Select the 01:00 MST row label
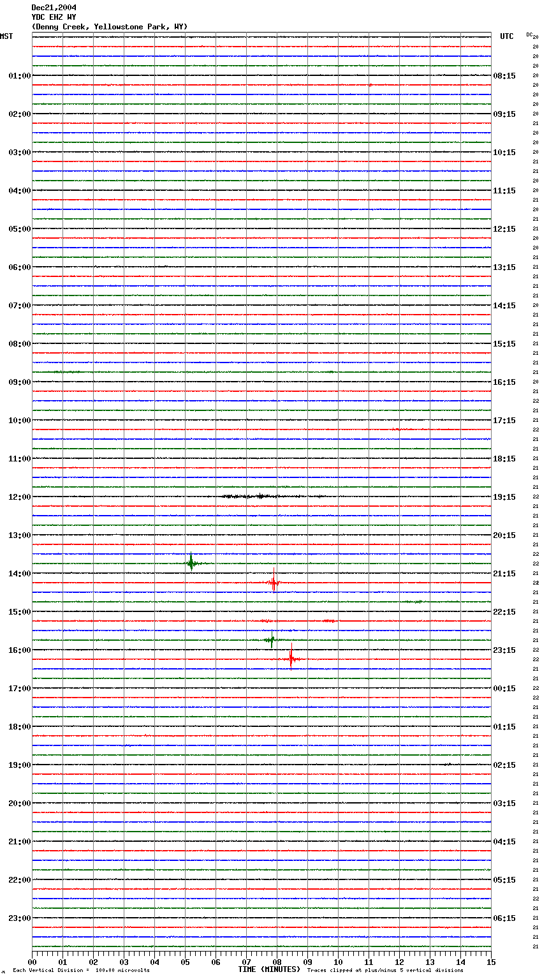Viewport: 542px width, 979px height. click(19, 76)
